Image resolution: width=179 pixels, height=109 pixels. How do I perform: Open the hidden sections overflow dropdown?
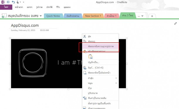point(141,16)
